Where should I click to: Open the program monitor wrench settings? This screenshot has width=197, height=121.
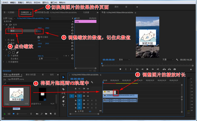click(x=177, y=60)
